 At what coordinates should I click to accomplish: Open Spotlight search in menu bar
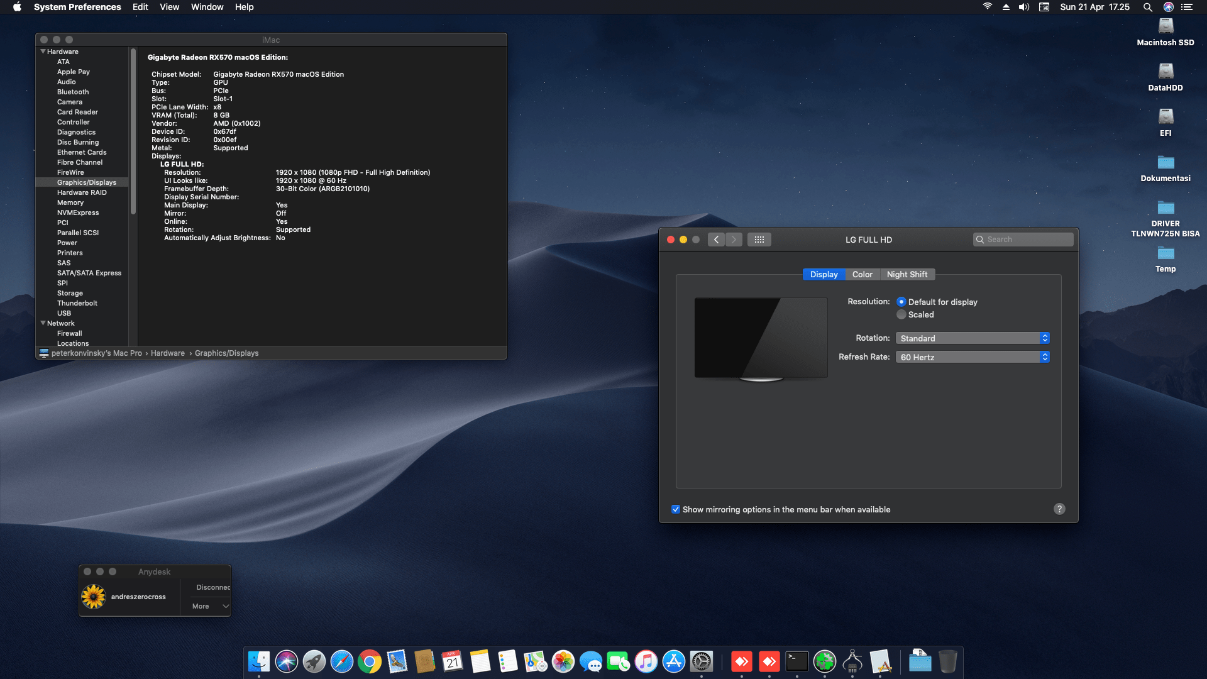click(1147, 7)
